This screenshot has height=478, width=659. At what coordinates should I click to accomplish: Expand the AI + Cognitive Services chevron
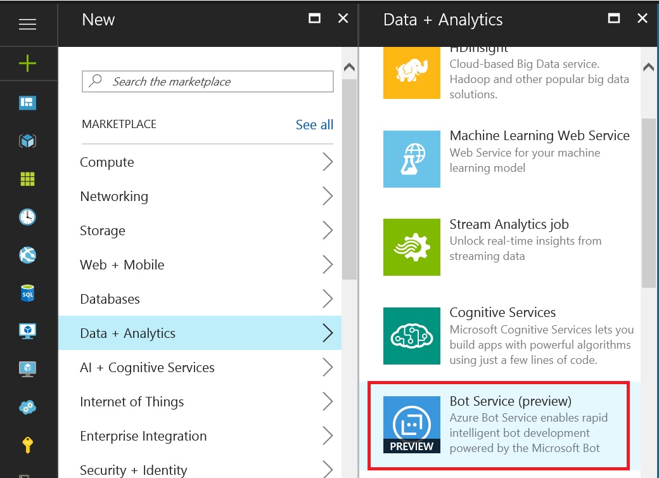(x=328, y=367)
